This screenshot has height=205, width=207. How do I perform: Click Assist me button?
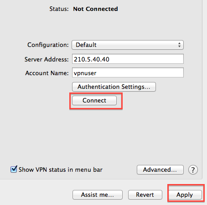(x=98, y=195)
